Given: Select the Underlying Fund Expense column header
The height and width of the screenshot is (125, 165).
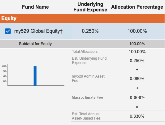Looking at the screenshot, I should (90, 7).
